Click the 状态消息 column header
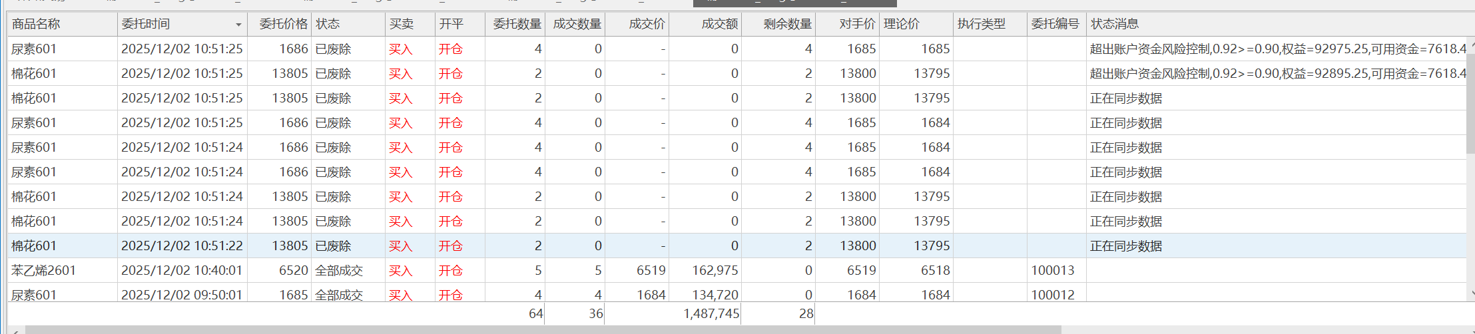The height and width of the screenshot is (334, 1475). point(1114,25)
